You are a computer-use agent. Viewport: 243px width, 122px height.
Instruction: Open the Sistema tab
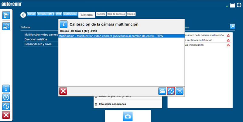click(87, 15)
